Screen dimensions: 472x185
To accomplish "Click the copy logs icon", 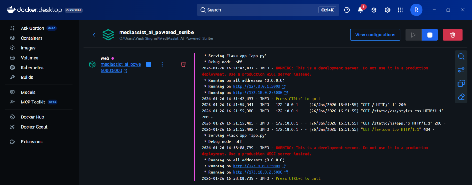I will click(461, 83).
